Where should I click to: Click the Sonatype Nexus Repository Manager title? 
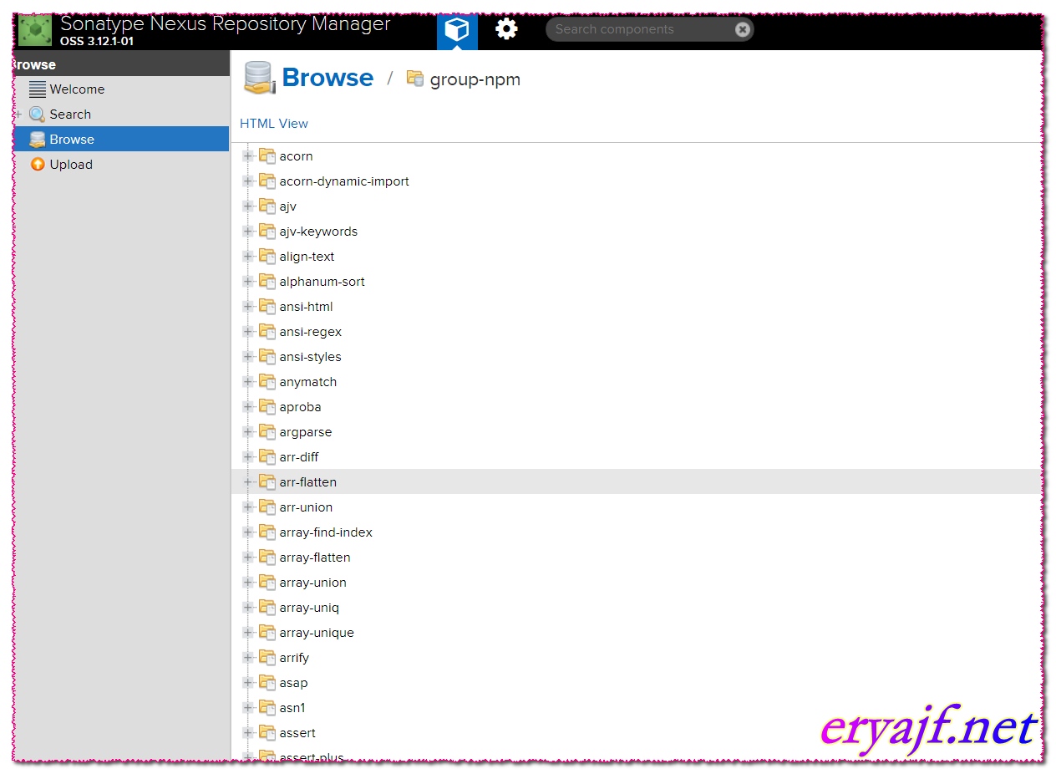tap(226, 23)
